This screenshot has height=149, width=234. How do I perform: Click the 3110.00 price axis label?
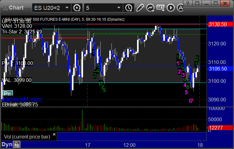217,62
